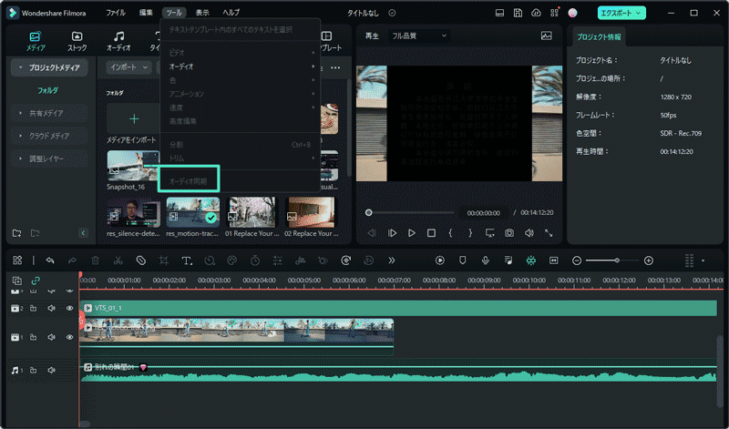
Task: Toggle the green timeline snapping icon
Action: (531, 260)
